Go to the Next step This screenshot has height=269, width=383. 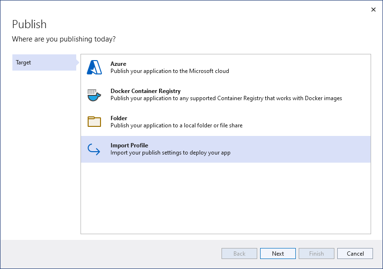coord(278,253)
